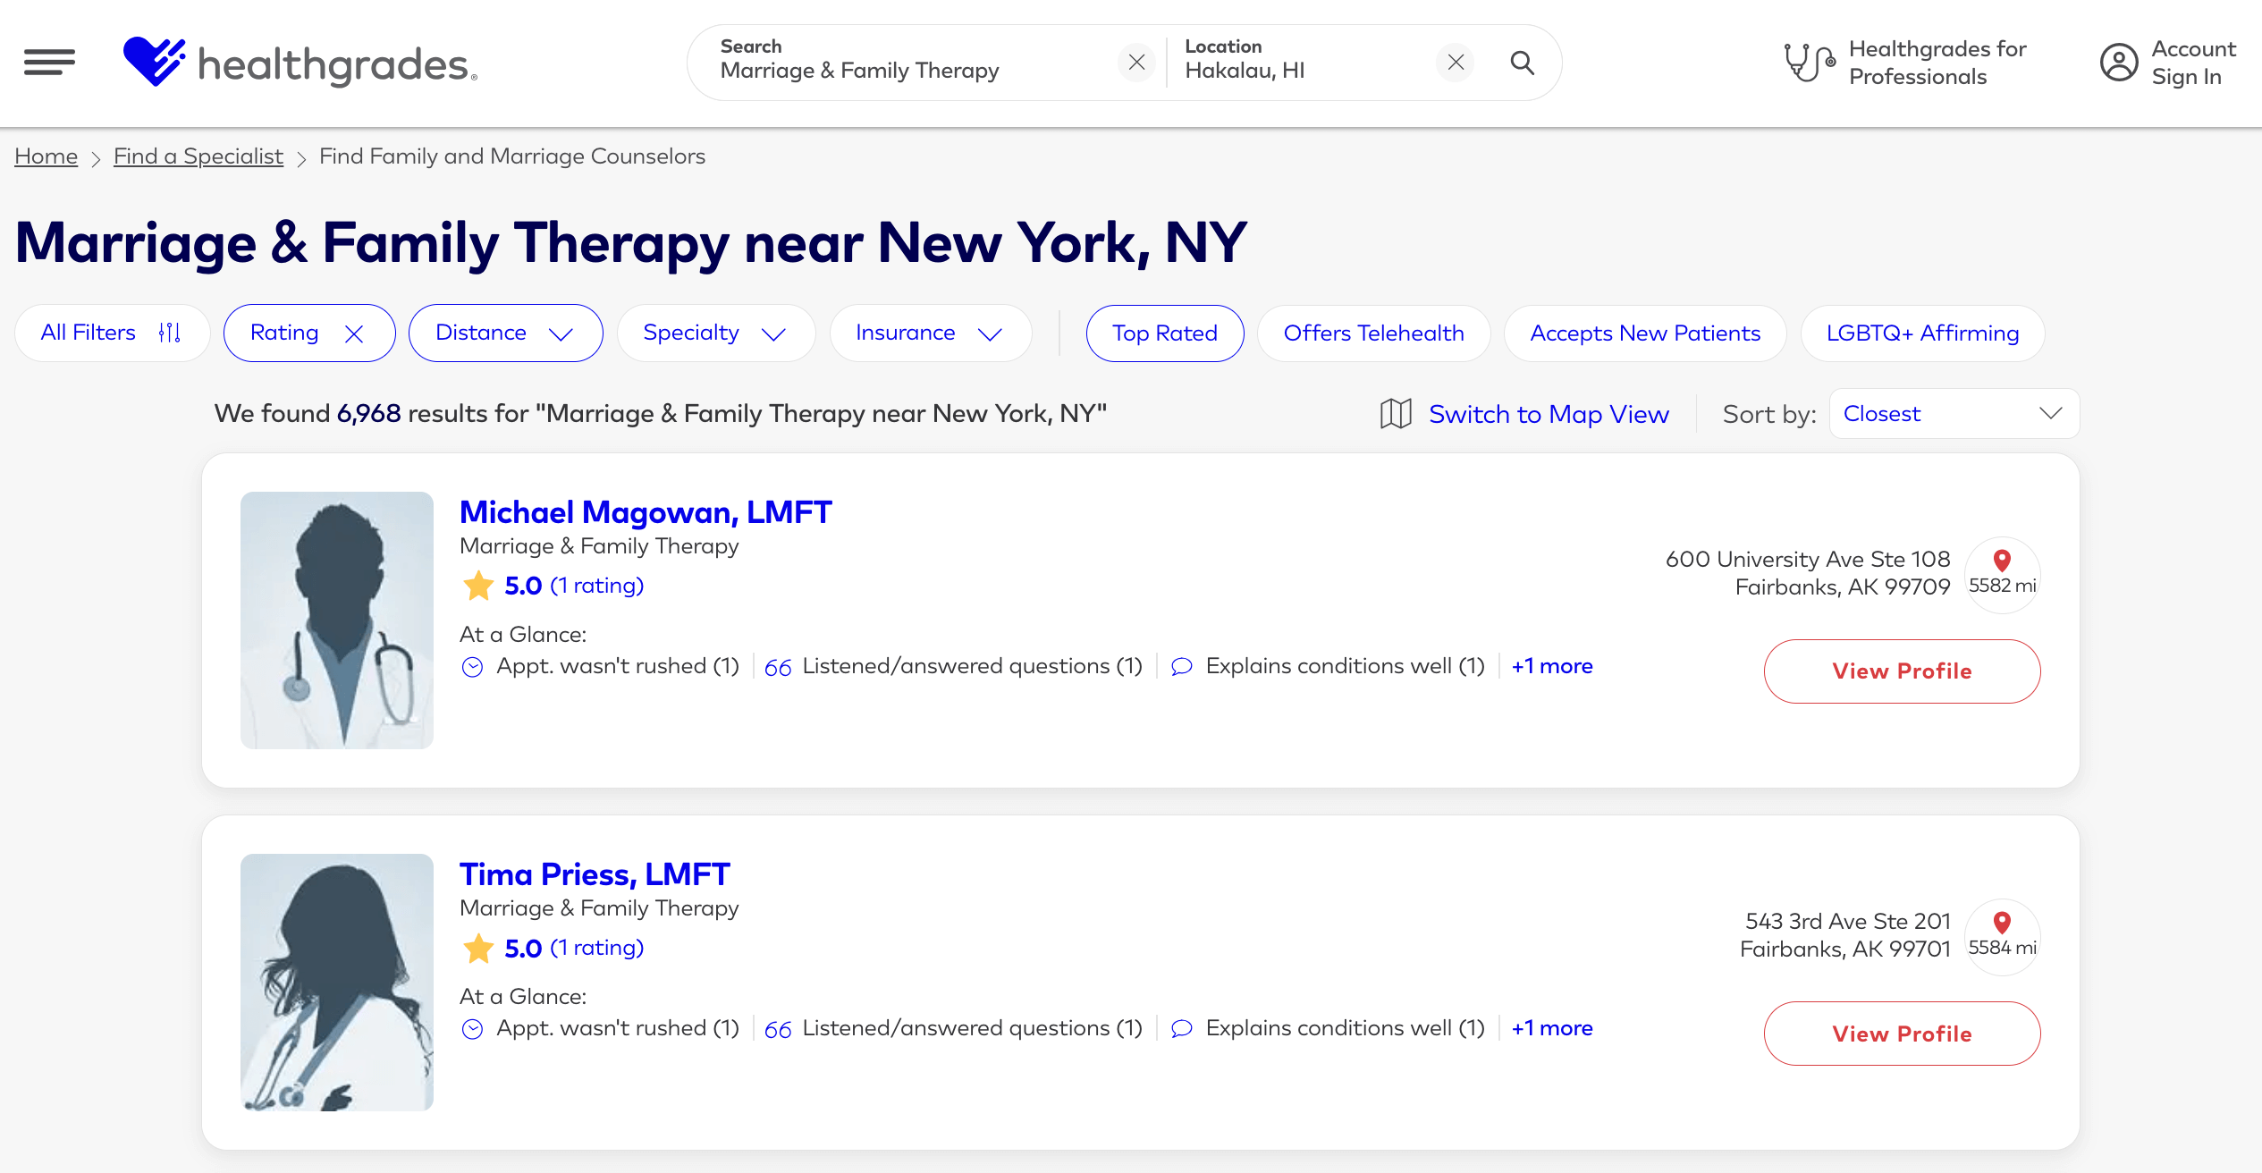The width and height of the screenshot is (2262, 1173).
Task: Click Tima Priess's profile photo
Action: (336, 982)
